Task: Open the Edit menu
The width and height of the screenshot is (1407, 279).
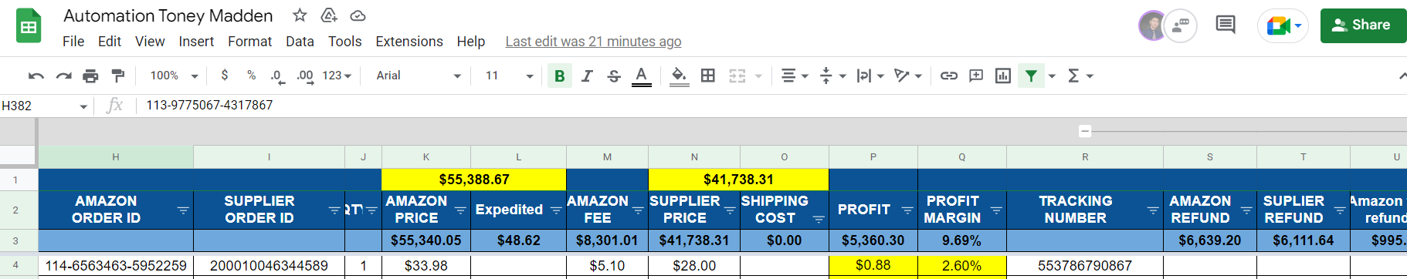Action: point(110,42)
